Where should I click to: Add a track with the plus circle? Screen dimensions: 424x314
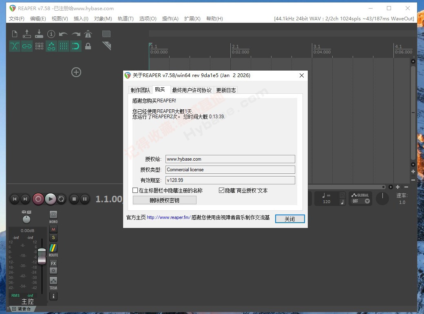coord(76,72)
